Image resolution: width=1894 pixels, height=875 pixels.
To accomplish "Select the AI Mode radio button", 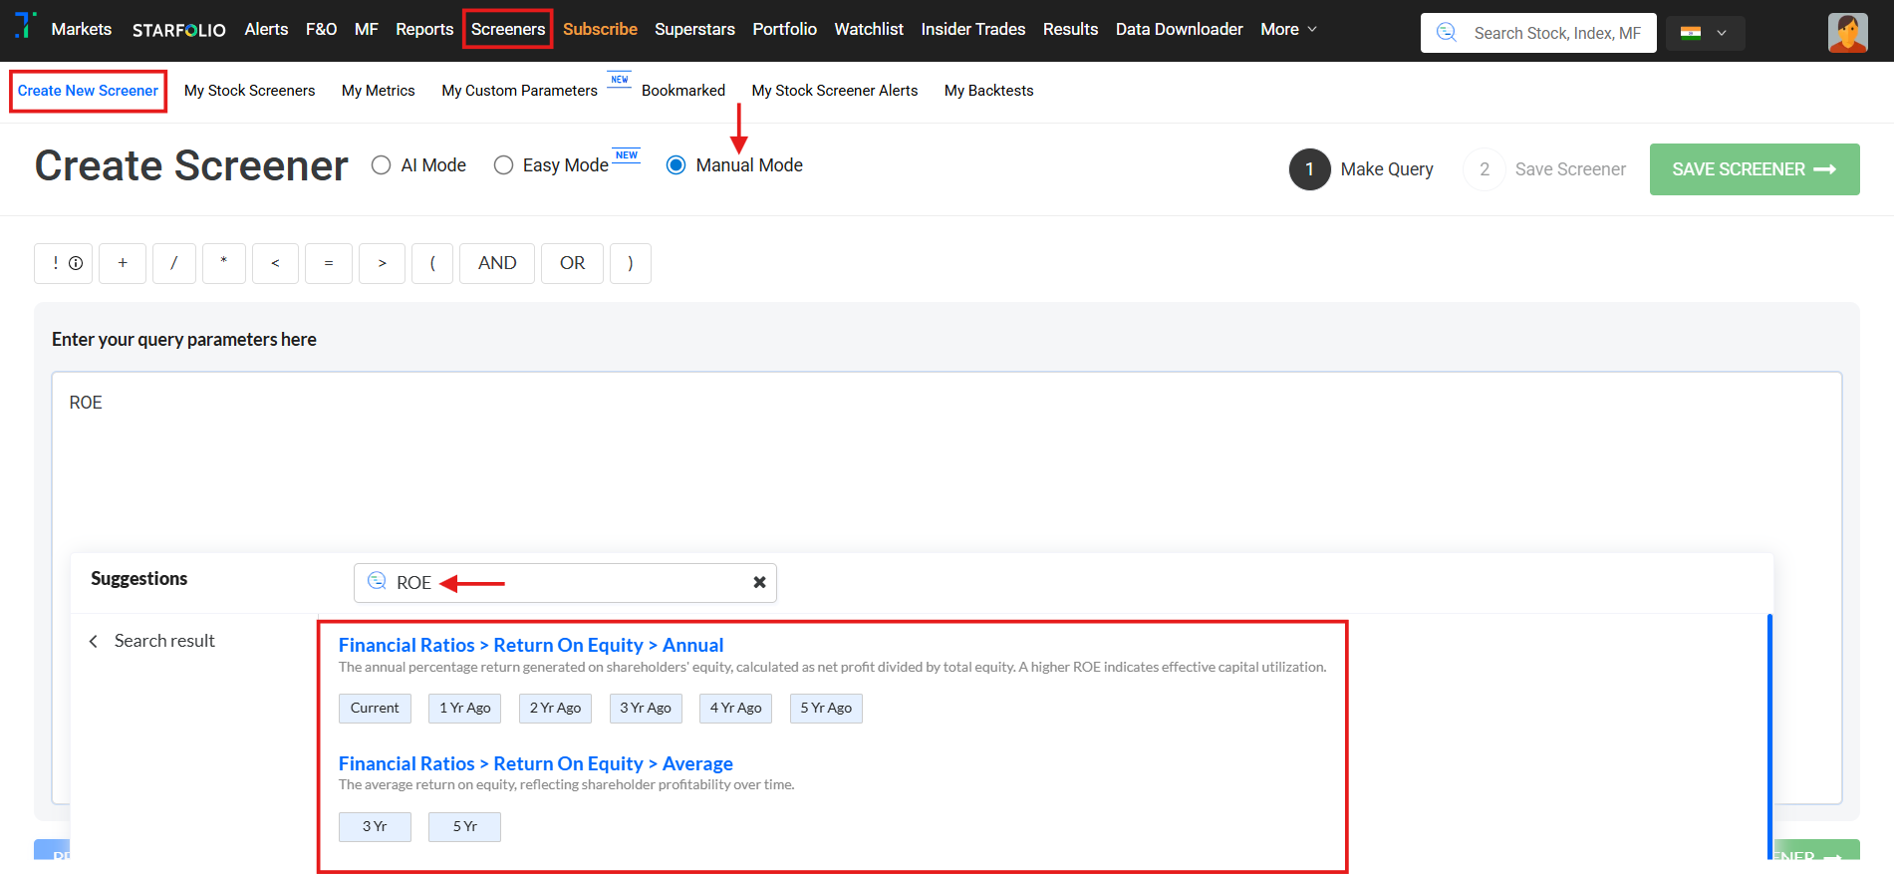I will (x=381, y=165).
